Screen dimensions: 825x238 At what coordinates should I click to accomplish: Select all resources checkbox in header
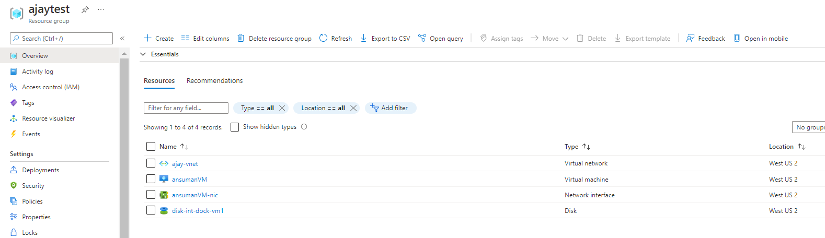151,147
